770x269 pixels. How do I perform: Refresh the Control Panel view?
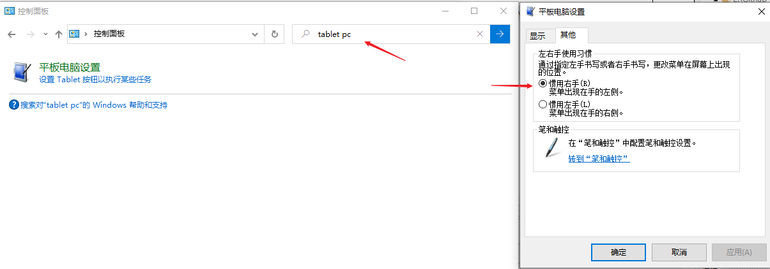point(275,34)
